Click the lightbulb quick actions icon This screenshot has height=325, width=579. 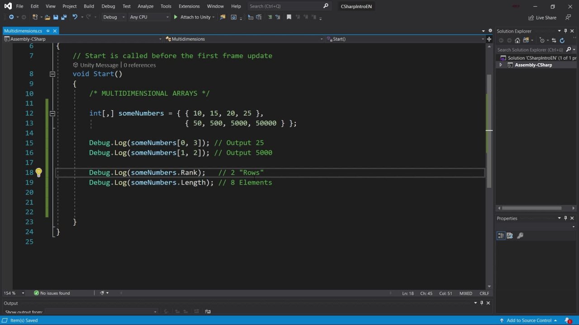point(38,172)
